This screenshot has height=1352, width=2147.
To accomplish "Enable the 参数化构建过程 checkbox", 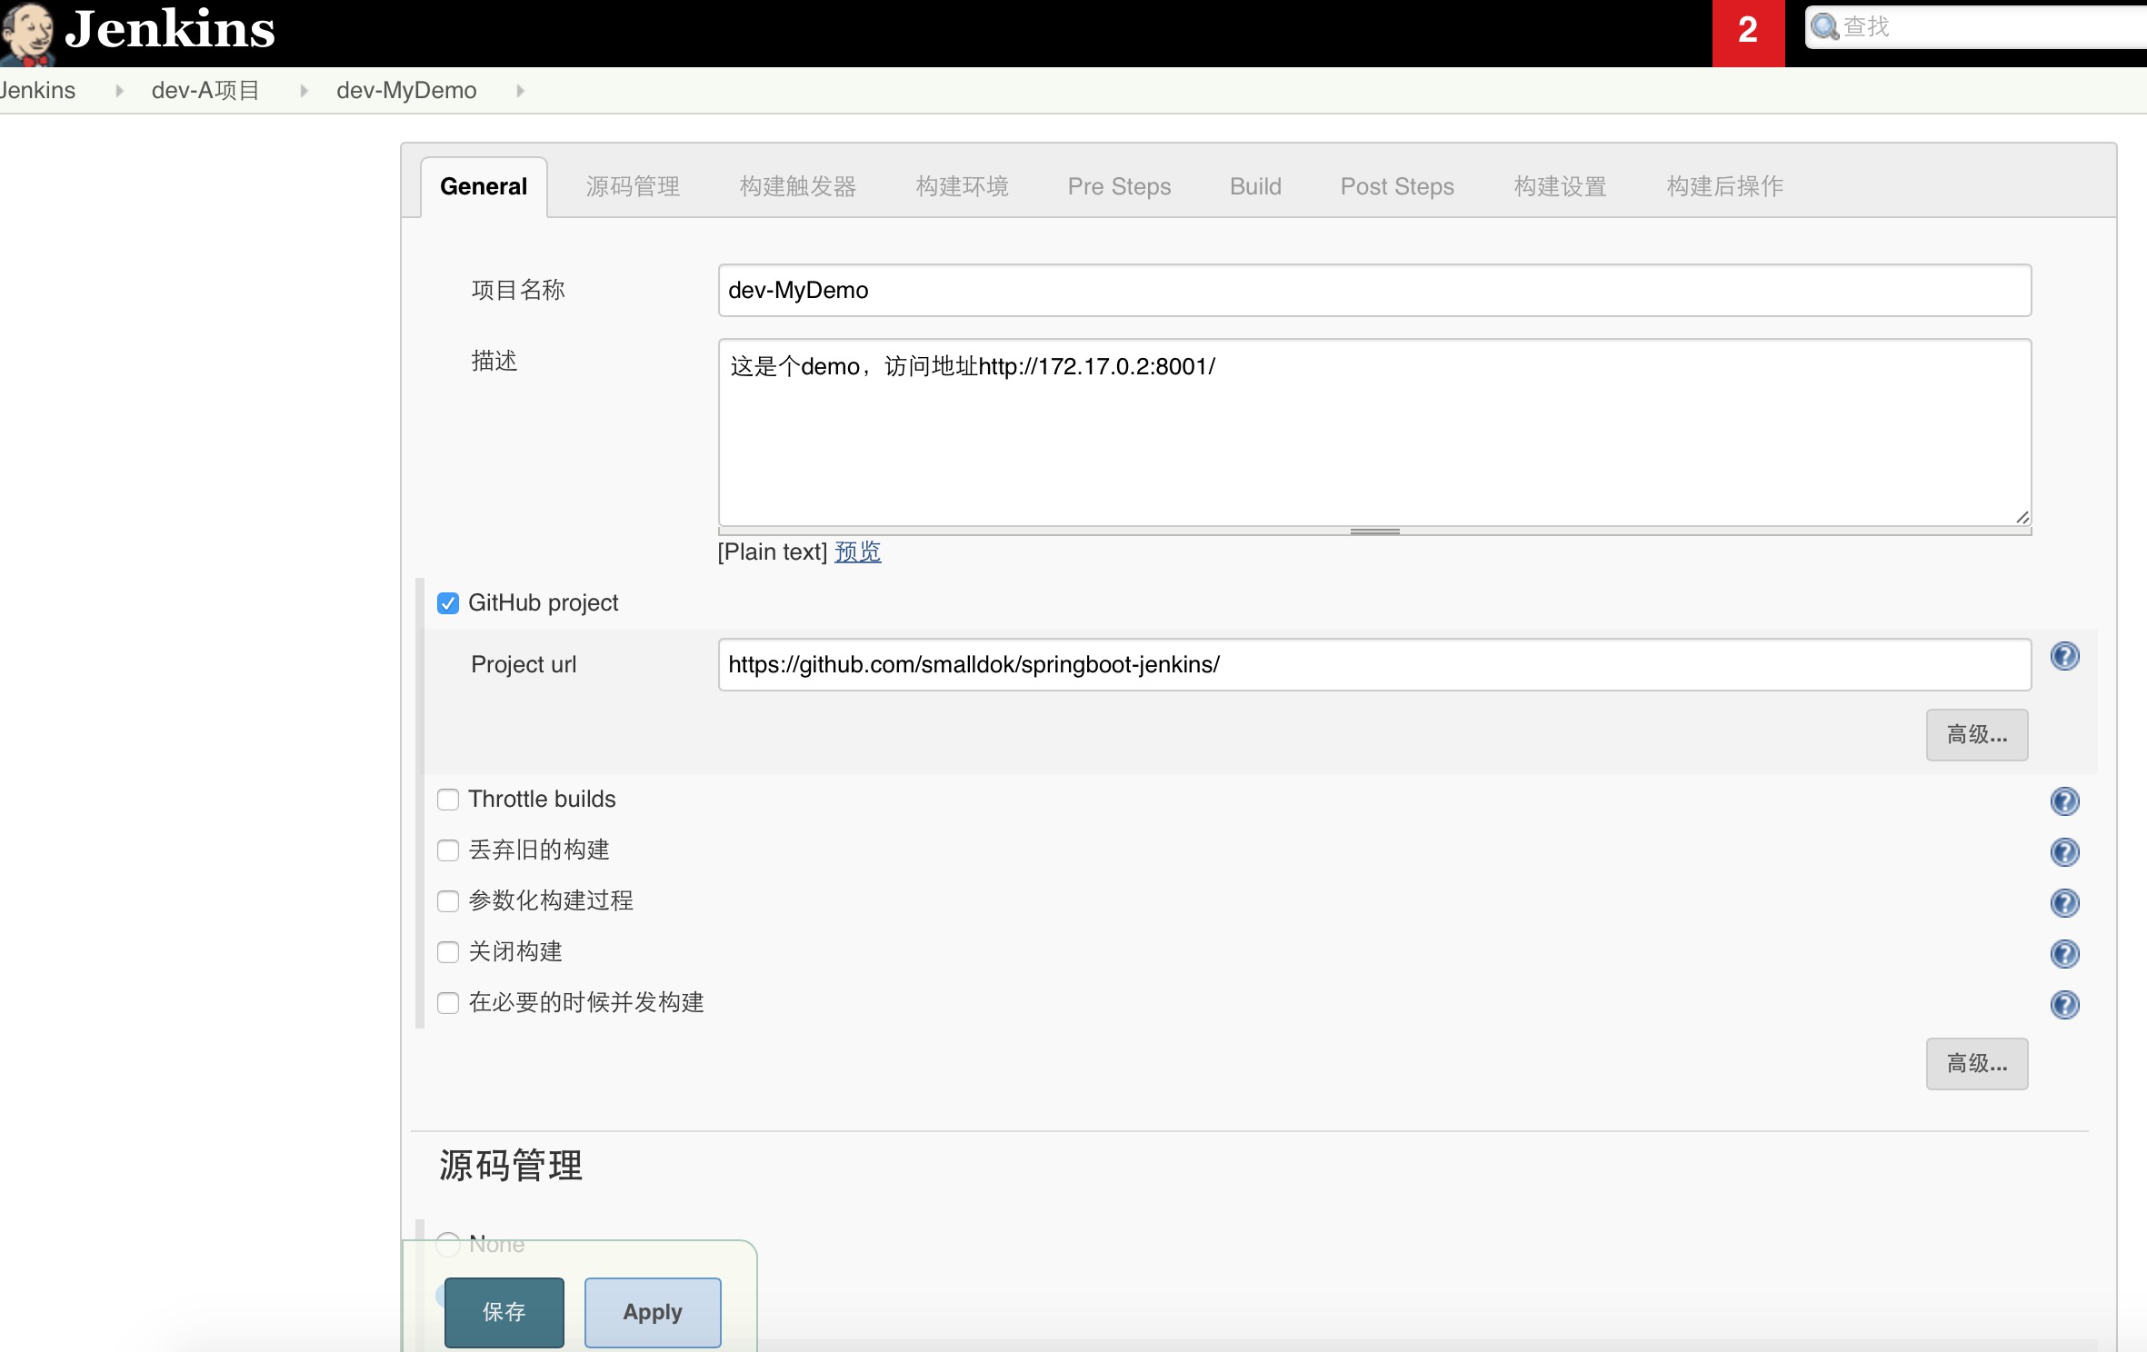I will click(448, 901).
